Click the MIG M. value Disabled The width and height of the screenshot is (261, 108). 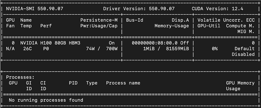coord(243,55)
